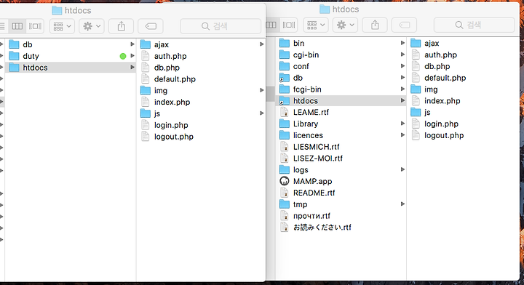
Task: Select login.php in right window
Action: click(x=463, y=124)
